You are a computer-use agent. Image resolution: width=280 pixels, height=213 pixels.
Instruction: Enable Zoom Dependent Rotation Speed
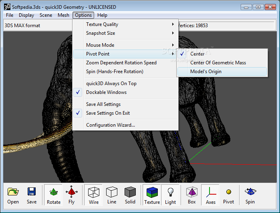click(125, 63)
